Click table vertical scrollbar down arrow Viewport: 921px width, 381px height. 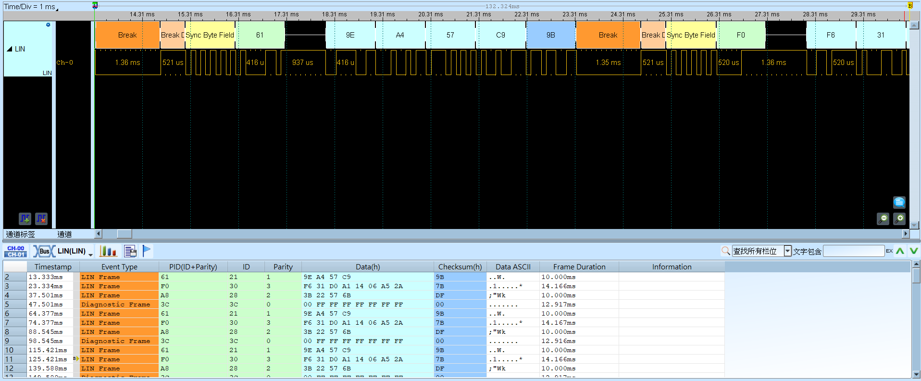tap(916, 374)
